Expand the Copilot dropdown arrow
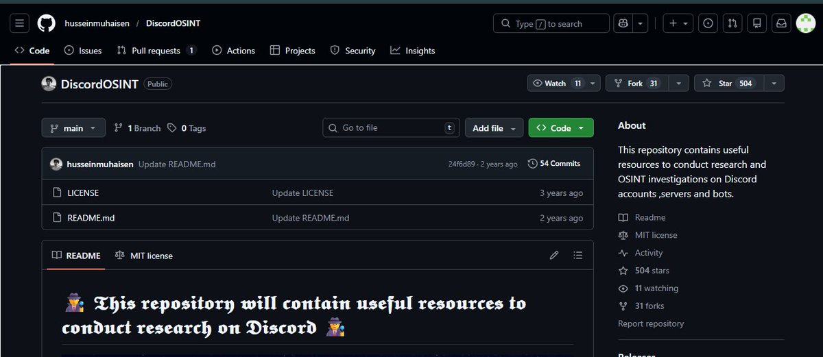Viewport: 823px width, 357px height. [x=640, y=23]
